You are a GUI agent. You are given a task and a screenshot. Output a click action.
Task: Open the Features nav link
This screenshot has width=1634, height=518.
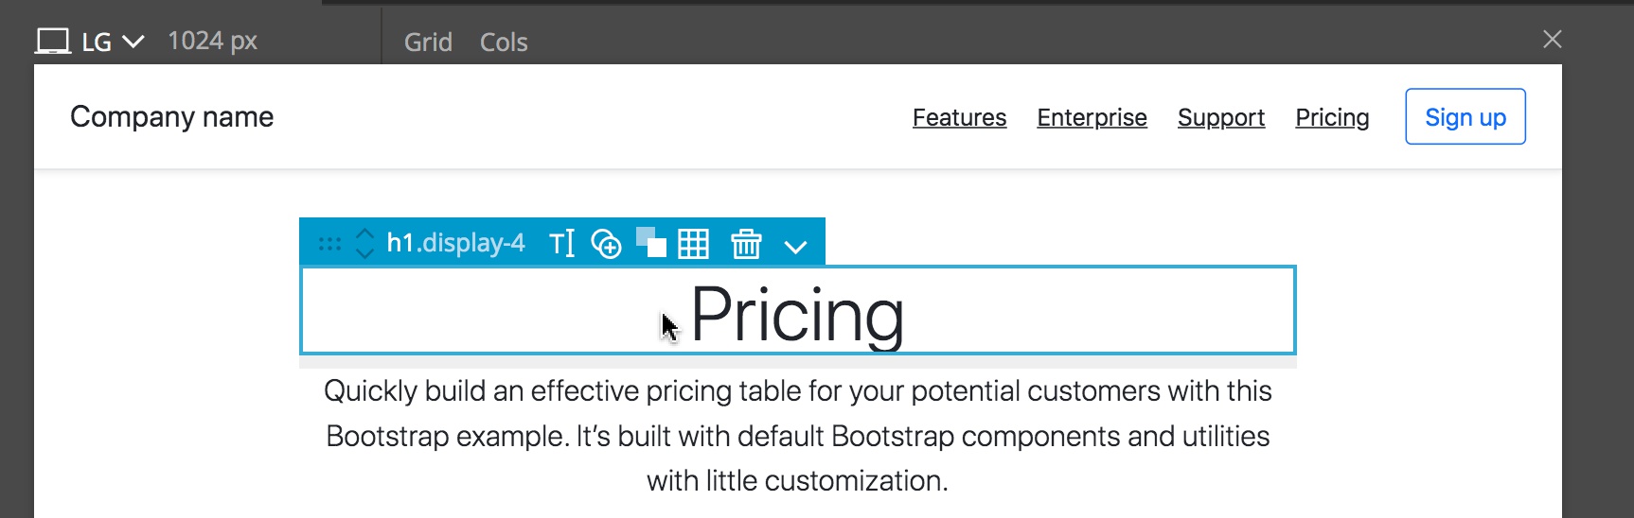point(959,117)
